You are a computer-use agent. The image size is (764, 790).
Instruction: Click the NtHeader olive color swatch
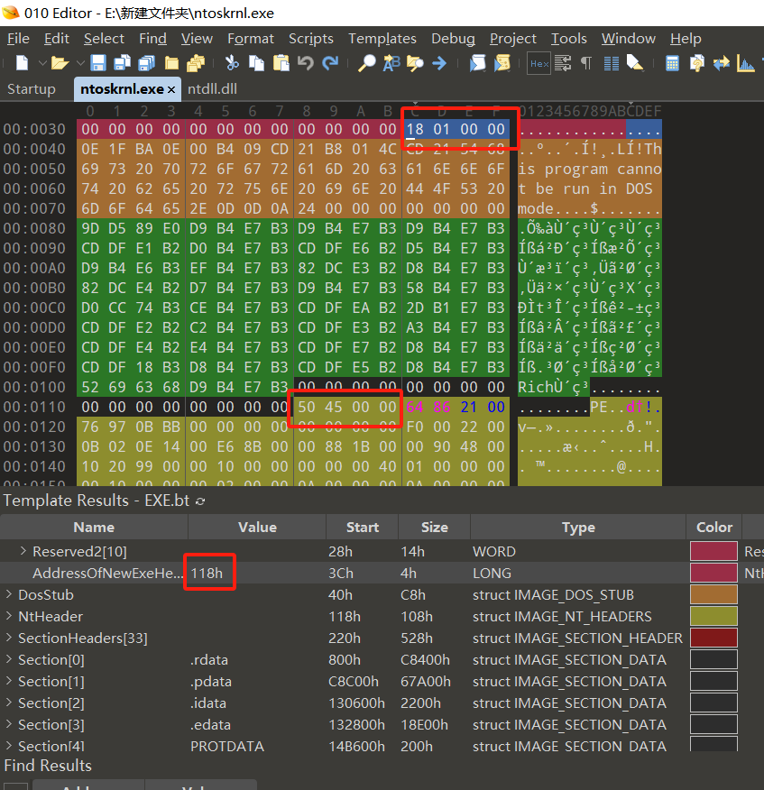click(x=713, y=616)
